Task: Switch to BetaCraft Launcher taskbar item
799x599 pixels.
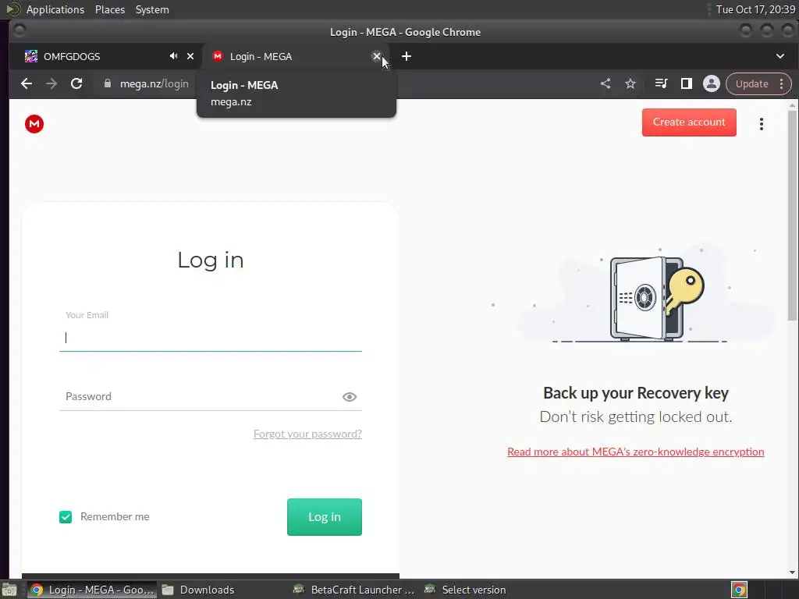Action: (x=354, y=590)
